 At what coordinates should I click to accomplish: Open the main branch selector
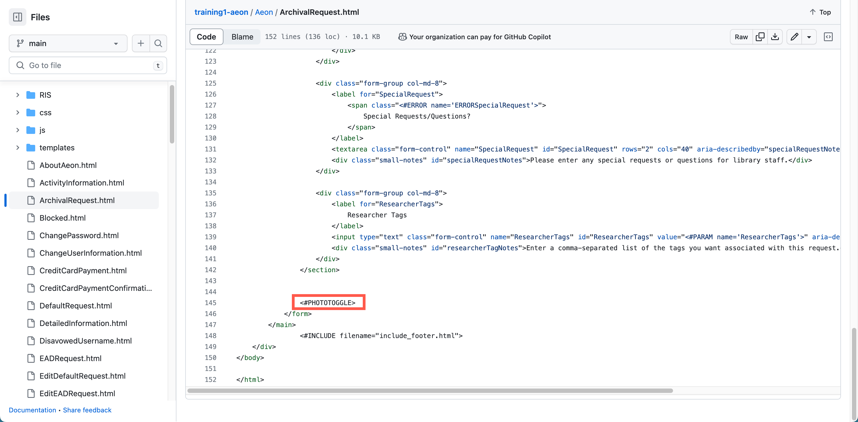coord(68,43)
